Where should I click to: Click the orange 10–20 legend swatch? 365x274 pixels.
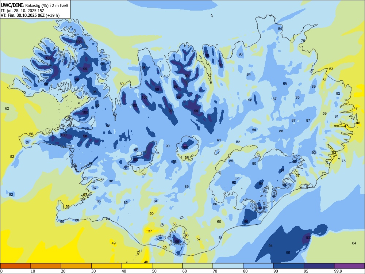pyautogui.click(x=46, y=266)
